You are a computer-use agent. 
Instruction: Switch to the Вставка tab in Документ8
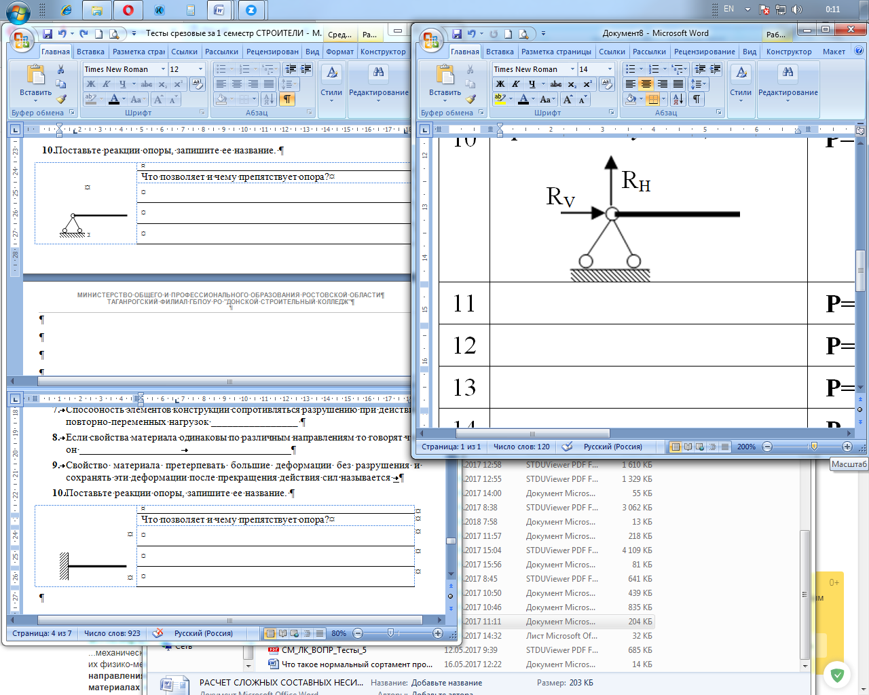click(x=500, y=52)
